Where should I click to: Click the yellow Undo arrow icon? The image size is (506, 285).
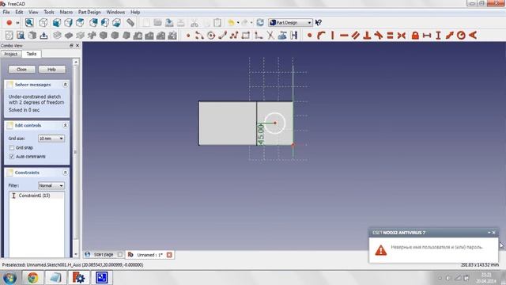click(x=231, y=23)
